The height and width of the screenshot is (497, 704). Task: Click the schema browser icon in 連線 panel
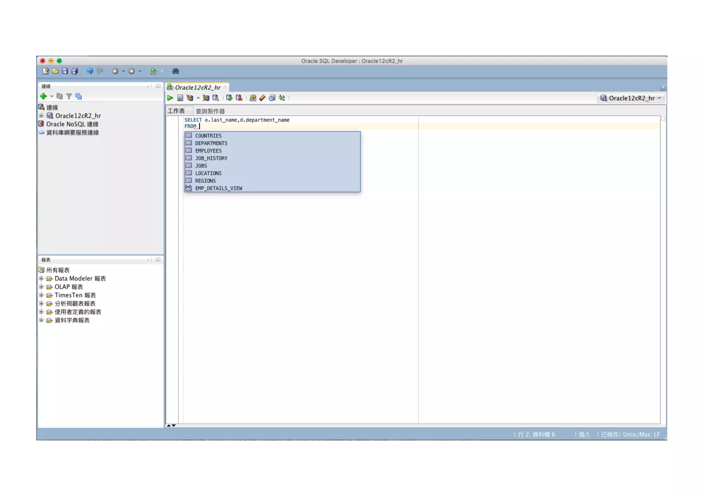point(78,96)
